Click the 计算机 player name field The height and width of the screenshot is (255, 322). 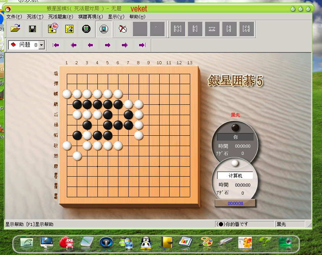235,176
